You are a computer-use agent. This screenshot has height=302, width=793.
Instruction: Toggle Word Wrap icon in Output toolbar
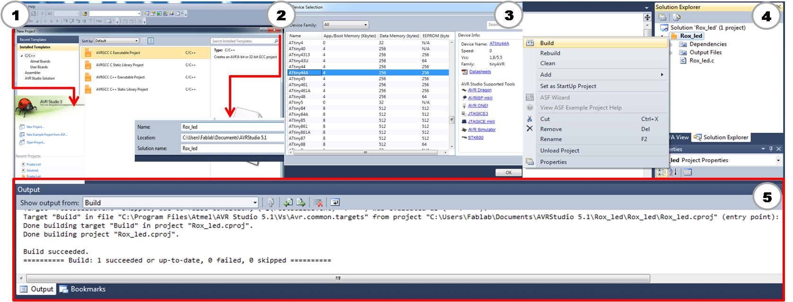coord(335,202)
